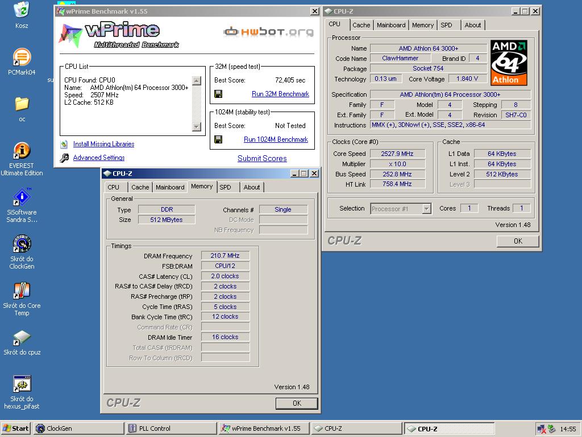This screenshot has height=437, width=582.
Task: Click the Size 512 MBytes value
Action: coord(167,220)
